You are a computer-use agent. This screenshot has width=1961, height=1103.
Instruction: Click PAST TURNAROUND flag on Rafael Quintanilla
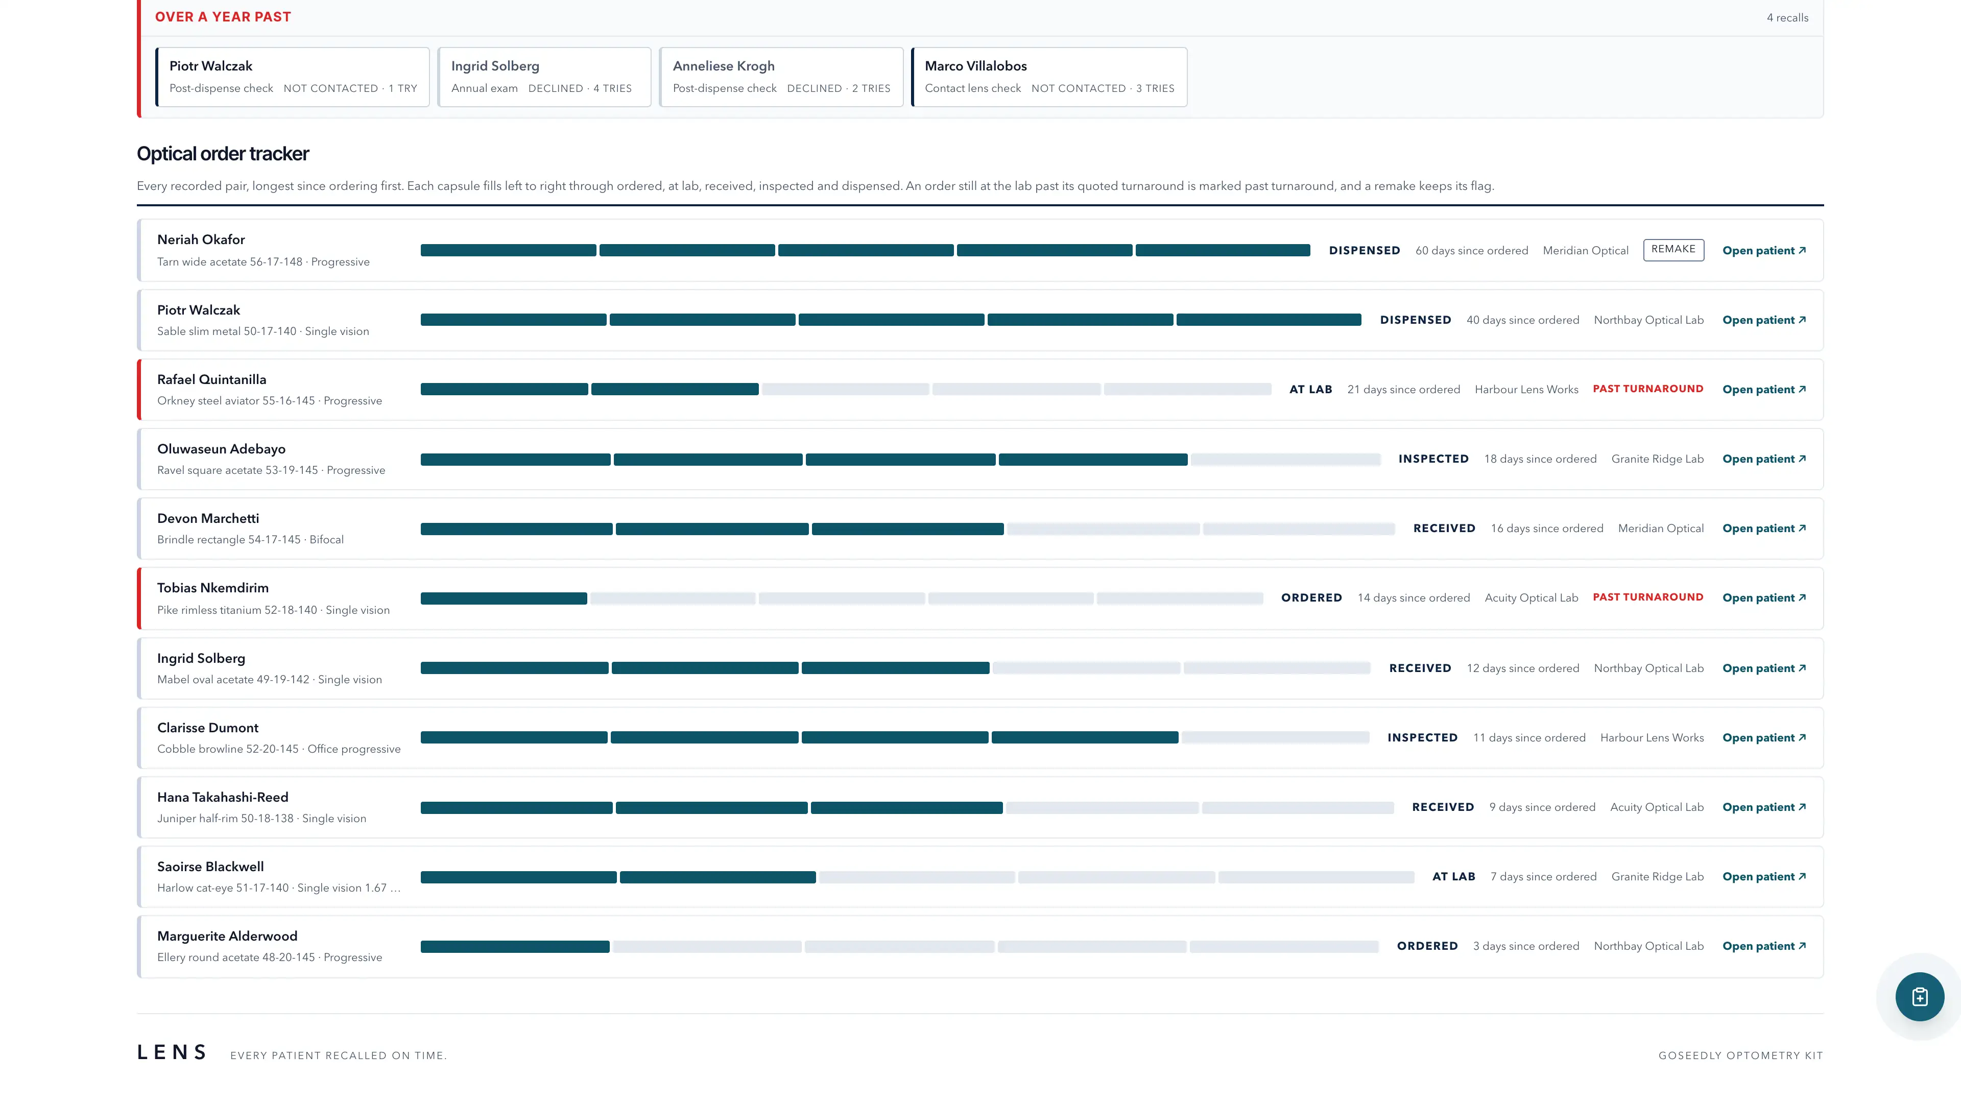1647,389
